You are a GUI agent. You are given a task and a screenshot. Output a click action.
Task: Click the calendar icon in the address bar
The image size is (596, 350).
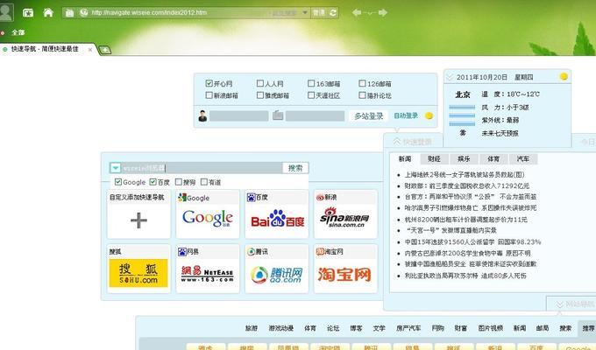click(69, 13)
